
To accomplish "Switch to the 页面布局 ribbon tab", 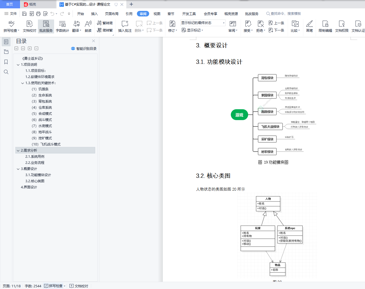I will tap(112, 14).
